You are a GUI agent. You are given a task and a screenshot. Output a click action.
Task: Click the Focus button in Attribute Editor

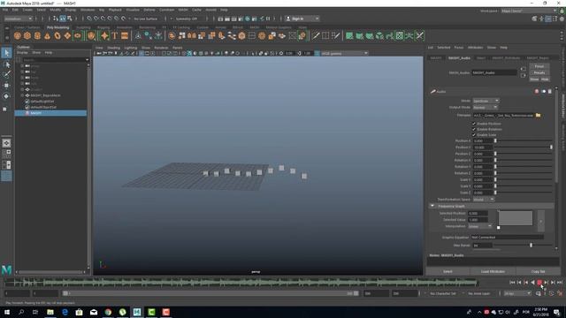539,66
